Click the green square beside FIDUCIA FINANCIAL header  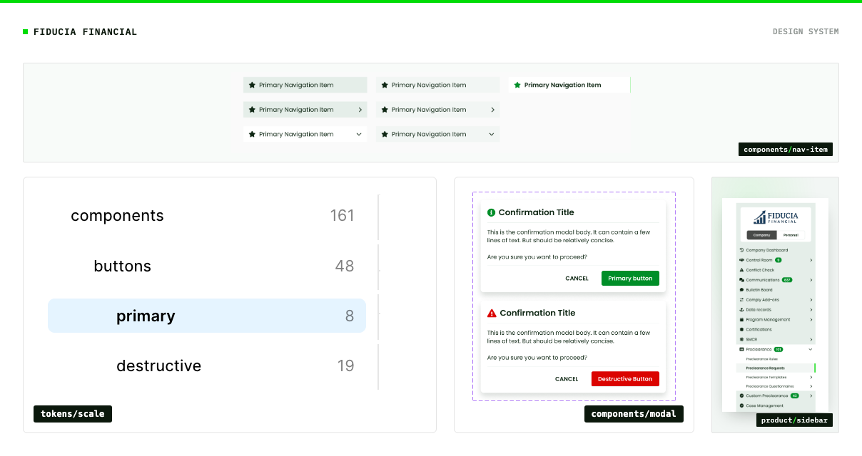[x=26, y=31]
